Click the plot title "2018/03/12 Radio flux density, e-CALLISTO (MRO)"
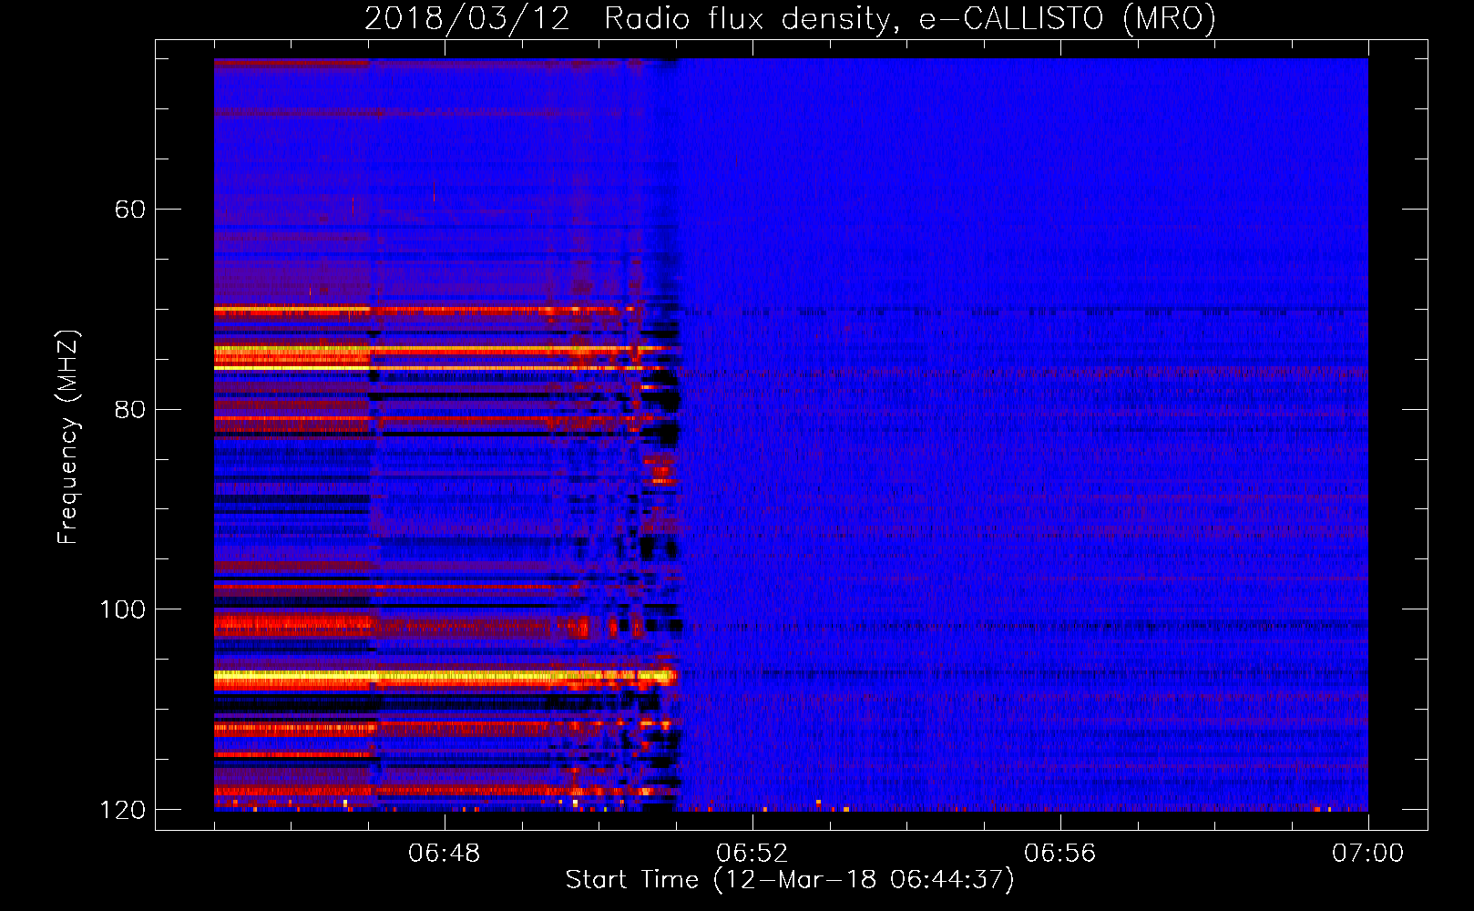 tap(790, 17)
